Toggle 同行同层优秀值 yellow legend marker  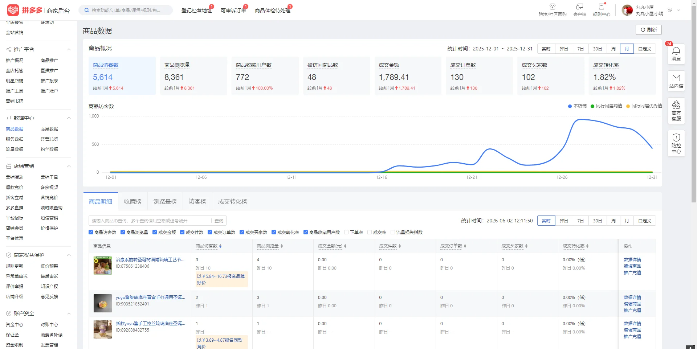[x=628, y=106]
